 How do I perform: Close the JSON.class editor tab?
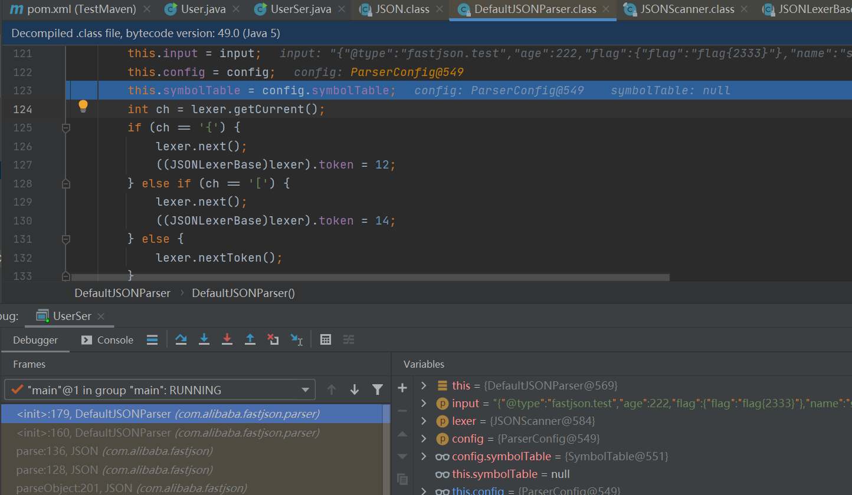440,9
